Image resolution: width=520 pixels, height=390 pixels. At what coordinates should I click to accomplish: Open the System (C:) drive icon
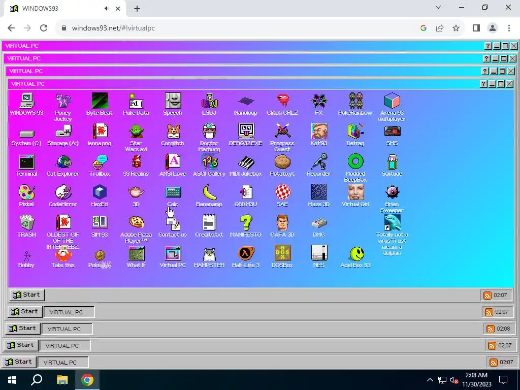point(26,137)
